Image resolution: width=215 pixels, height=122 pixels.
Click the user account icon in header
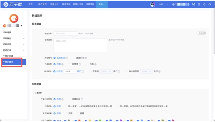[173, 4]
